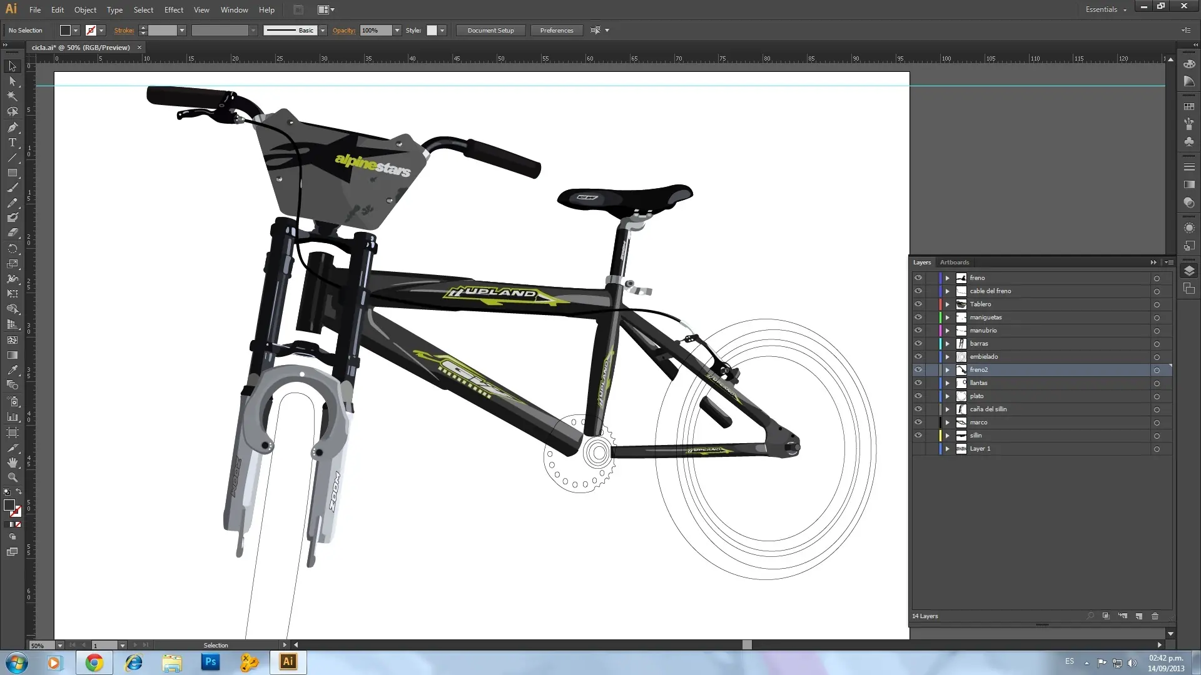Open the File menu
Viewport: 1201px width, 675px height.
point(35,10)
